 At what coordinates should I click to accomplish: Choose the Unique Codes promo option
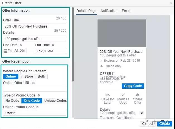tap(55, 101)
